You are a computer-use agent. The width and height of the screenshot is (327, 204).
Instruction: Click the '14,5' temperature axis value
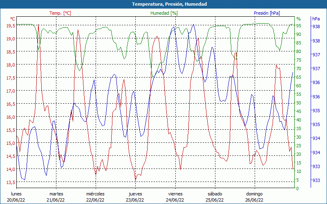[11, 156]
